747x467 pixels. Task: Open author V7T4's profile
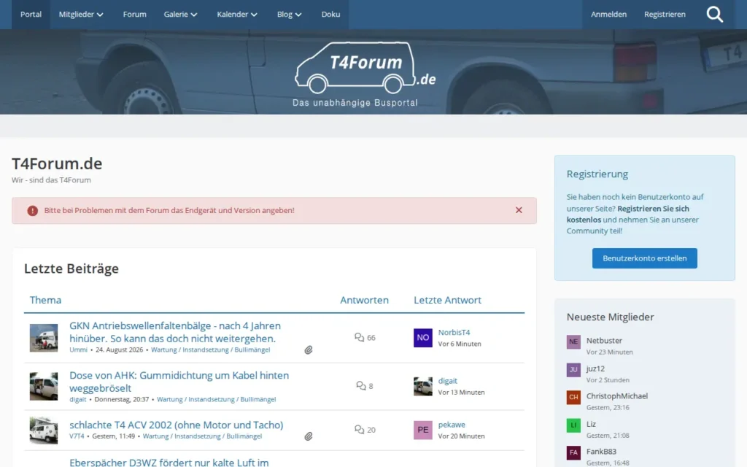(x=77, y=436)
